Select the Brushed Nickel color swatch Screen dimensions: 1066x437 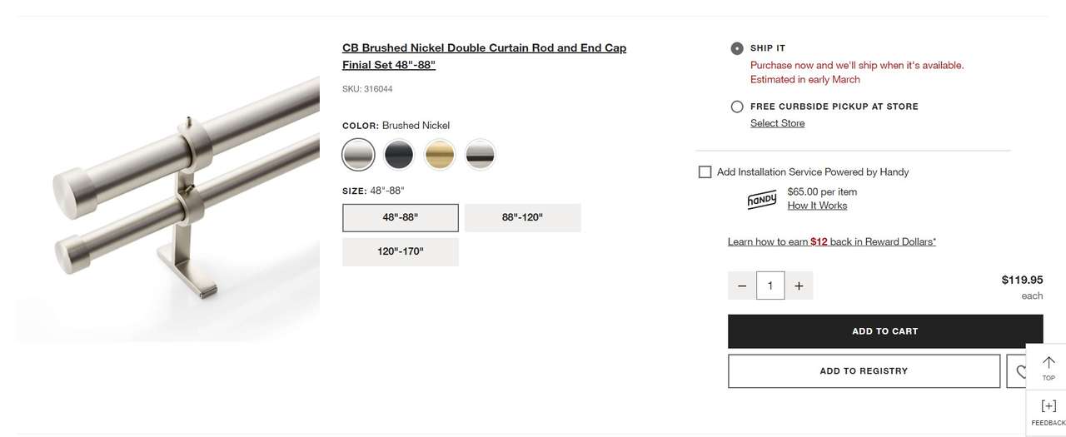[x=358, y=155]
